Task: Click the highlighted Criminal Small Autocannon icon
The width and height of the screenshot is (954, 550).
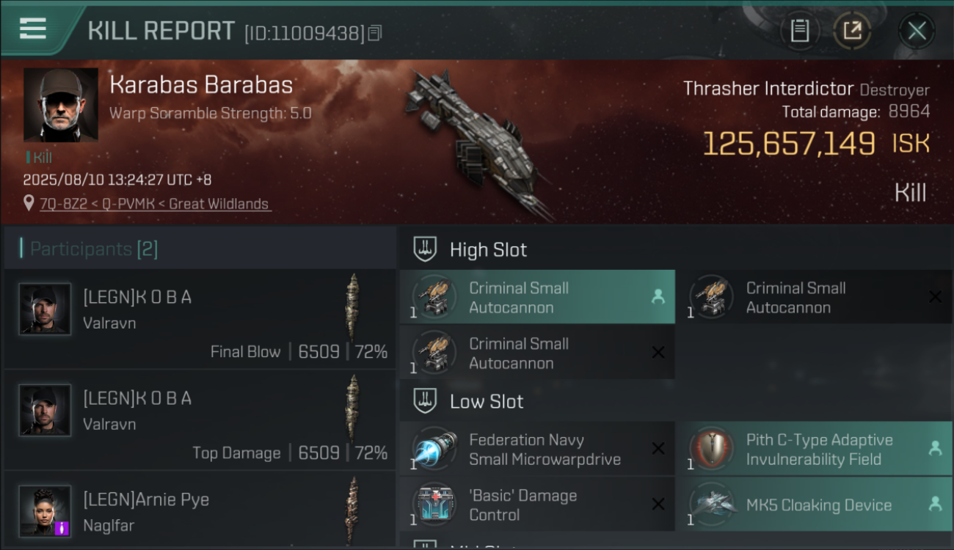Action: (434, 297)
